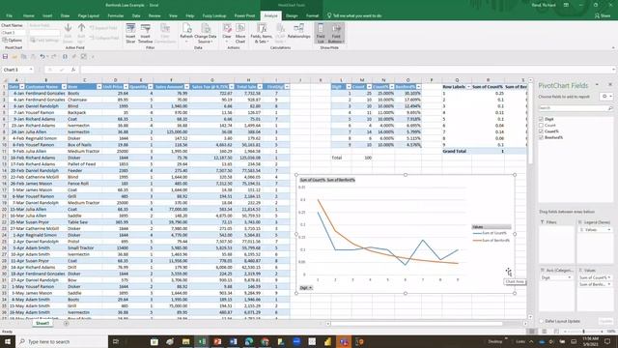Screen dimensions: 618x348
Task: Click the Sum of Count% chart button
Action: (x=313, y=180)
